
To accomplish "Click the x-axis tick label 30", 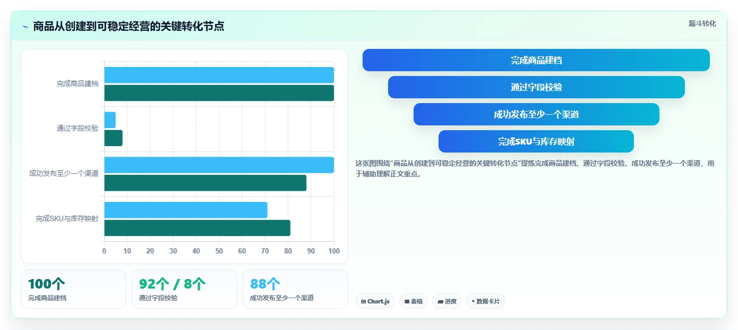I will [173, 251].
